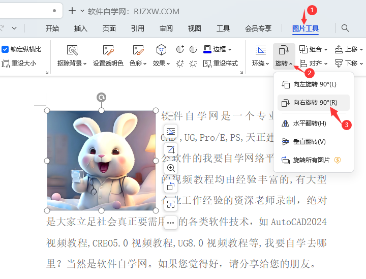Open the 页面 tab
Screen dimensions: 366x279
point(109,28)
